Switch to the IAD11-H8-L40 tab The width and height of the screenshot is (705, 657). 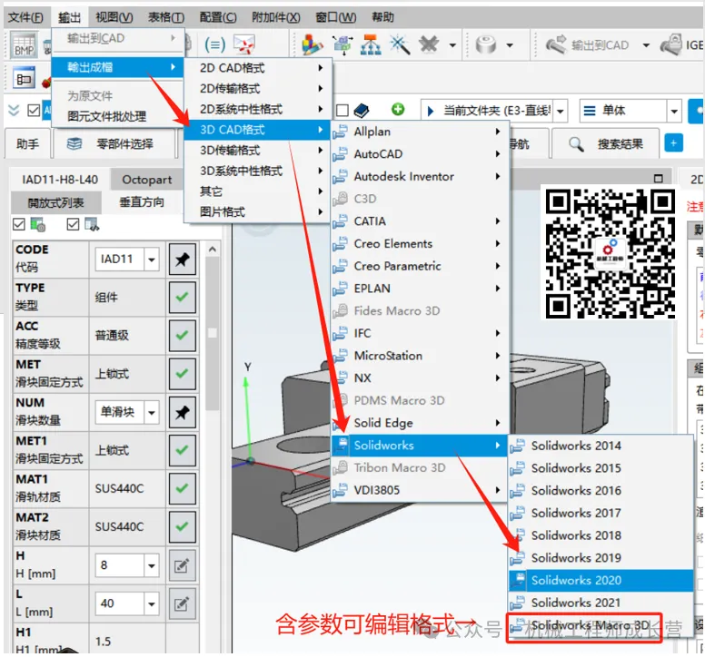[x=60, y=180]
